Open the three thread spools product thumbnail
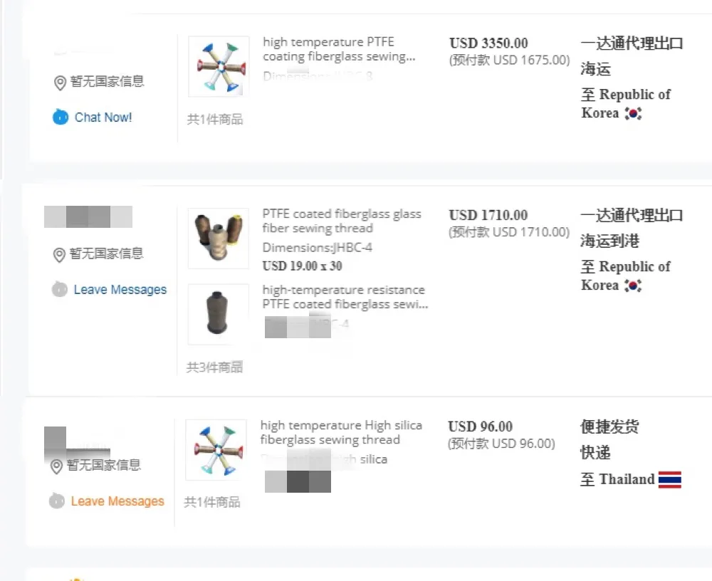 pos(219,239)
